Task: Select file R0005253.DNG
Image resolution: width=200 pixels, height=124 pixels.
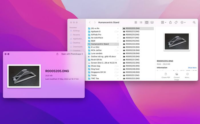Action: tap(138, 78)
